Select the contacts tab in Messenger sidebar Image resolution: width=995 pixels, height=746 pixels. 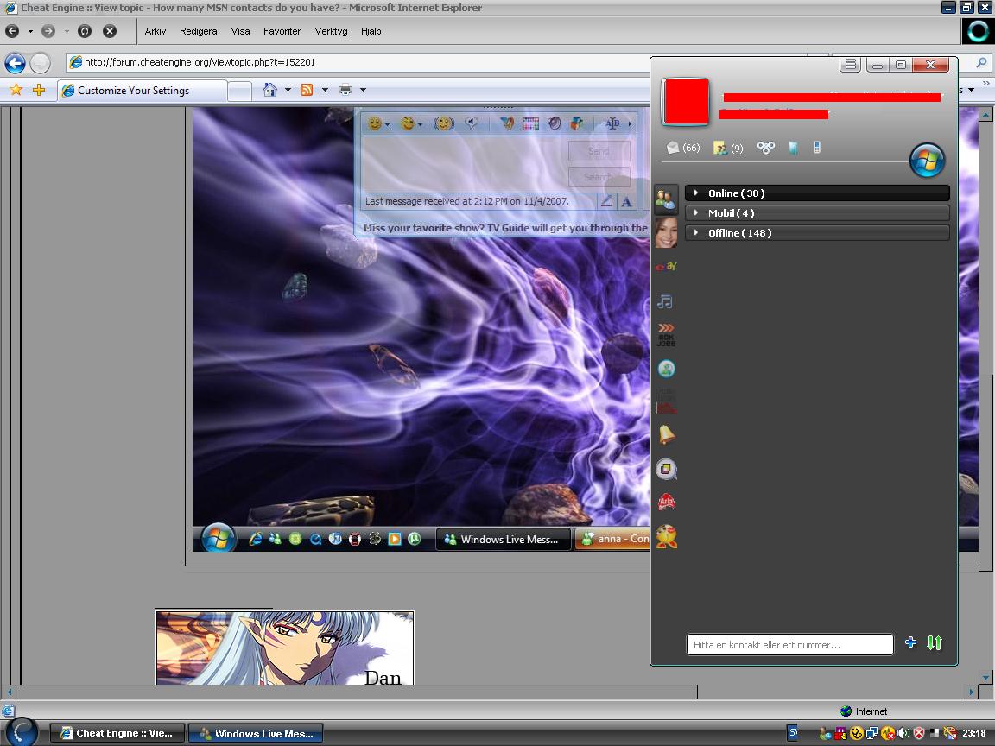click(666, 199)
